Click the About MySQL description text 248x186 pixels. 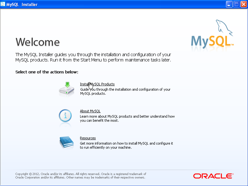(x=127, y=119)
